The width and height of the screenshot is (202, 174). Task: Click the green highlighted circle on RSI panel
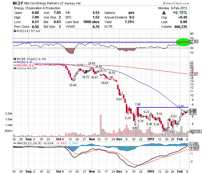pyautogui.click(x=183, y=42)
